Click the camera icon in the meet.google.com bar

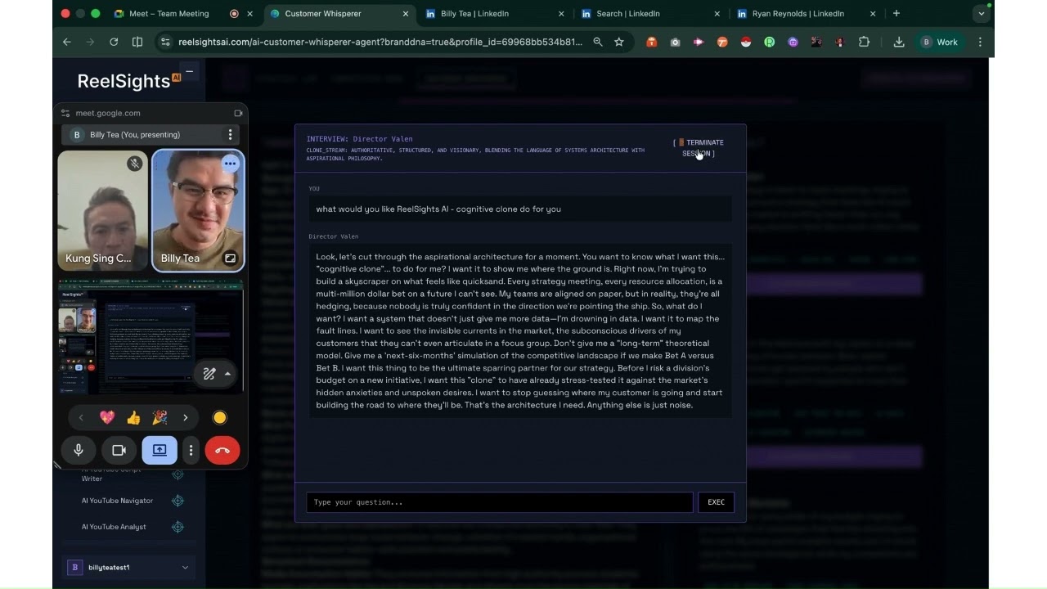tap(238, 113)
